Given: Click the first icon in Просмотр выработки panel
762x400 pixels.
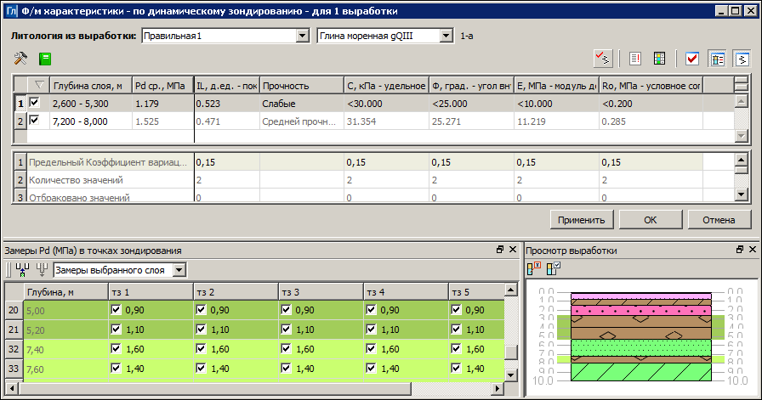Looking at the screenshot, I should [x=533, y=268].
